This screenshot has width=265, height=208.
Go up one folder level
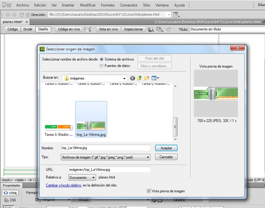click(139, 78)
